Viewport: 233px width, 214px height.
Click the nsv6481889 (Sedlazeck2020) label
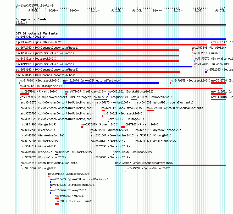(151, 97)
